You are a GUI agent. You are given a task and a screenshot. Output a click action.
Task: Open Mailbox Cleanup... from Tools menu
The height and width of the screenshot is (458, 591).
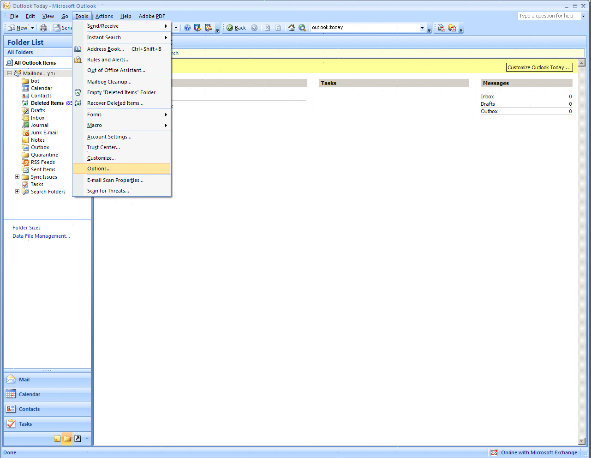click(x=122, y=82)
